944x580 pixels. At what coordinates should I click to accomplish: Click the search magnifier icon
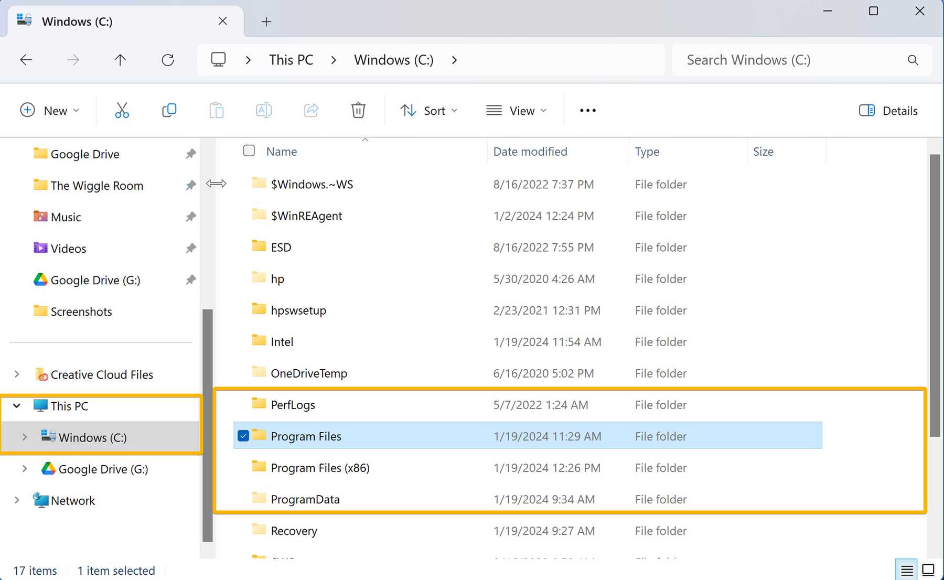913,60
